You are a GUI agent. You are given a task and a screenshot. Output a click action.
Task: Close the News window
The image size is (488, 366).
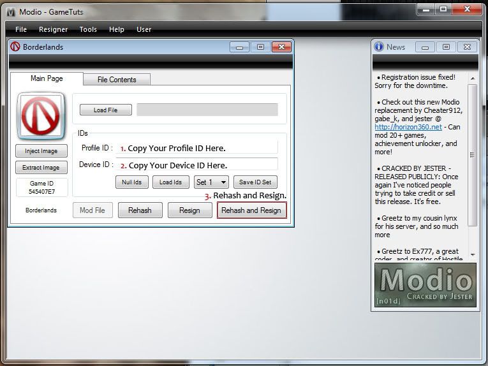click(x=467, y=47)
